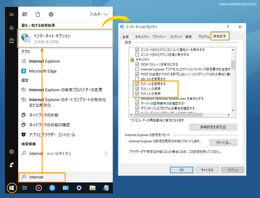Expand the フィルター dropdown
Image resolution: width=260 pixels, height=198 pixels.
click(x=99, y=14)
